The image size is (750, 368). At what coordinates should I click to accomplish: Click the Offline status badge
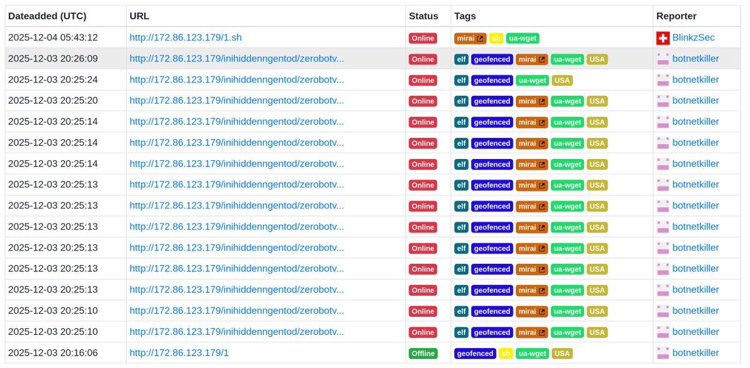coord(423,353)
